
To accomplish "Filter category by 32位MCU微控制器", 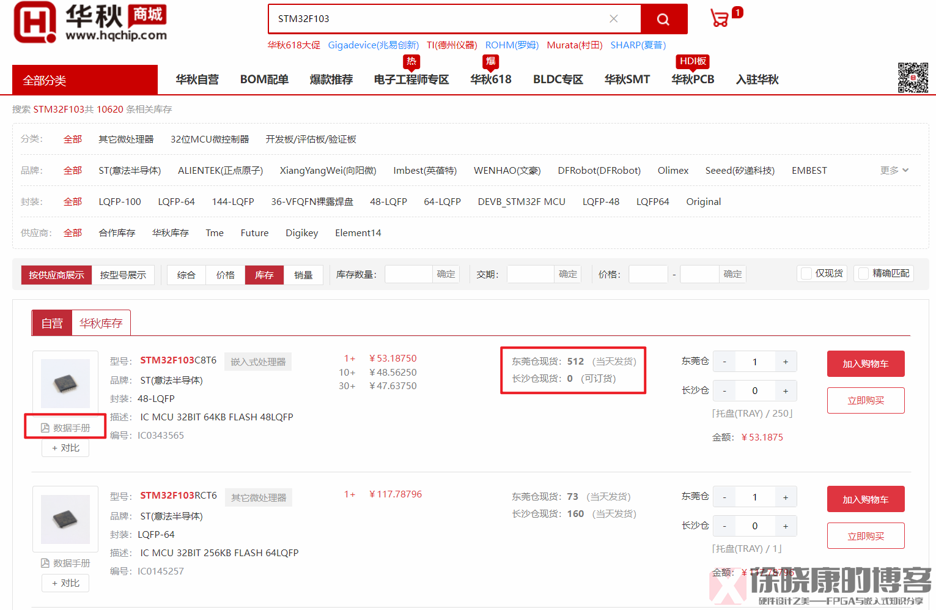I will point(210,139).
